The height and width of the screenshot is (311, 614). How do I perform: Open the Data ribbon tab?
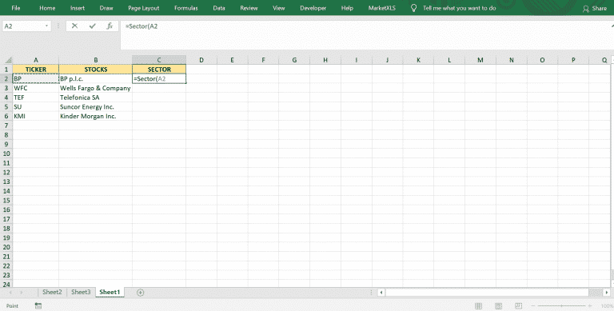pos(219,8)
